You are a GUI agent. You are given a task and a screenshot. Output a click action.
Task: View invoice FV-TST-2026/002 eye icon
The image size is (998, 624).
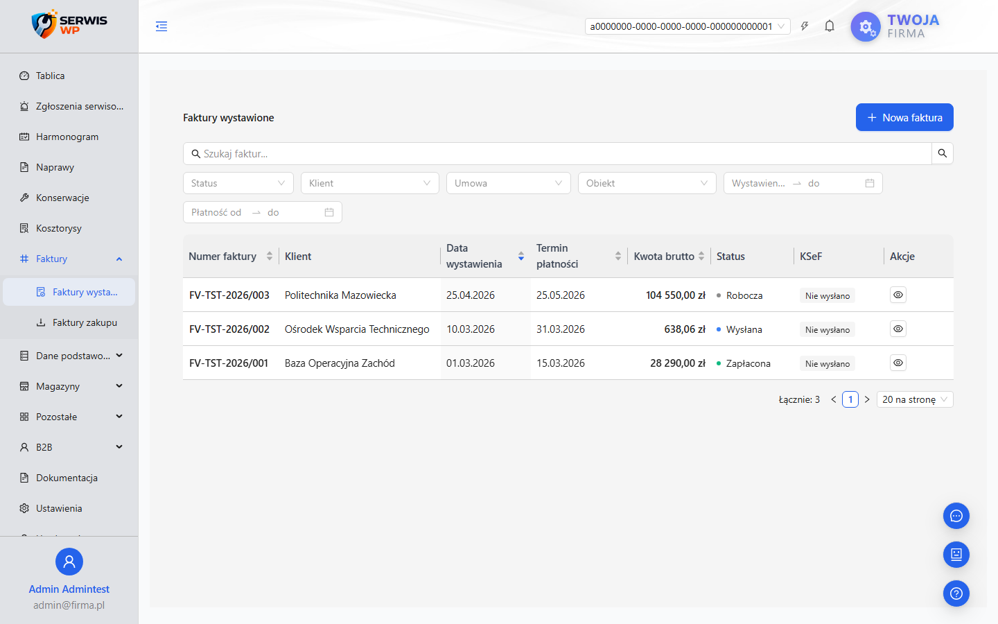[898, 329]
